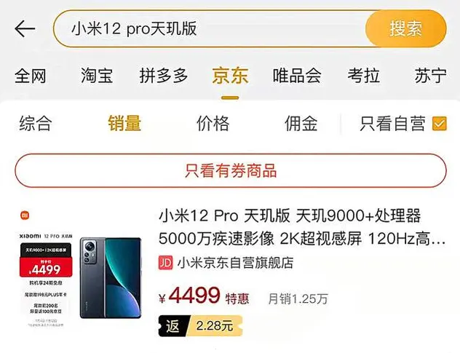Open the 考拉 platform tab

pyautogui.click(x=364, y=76)
